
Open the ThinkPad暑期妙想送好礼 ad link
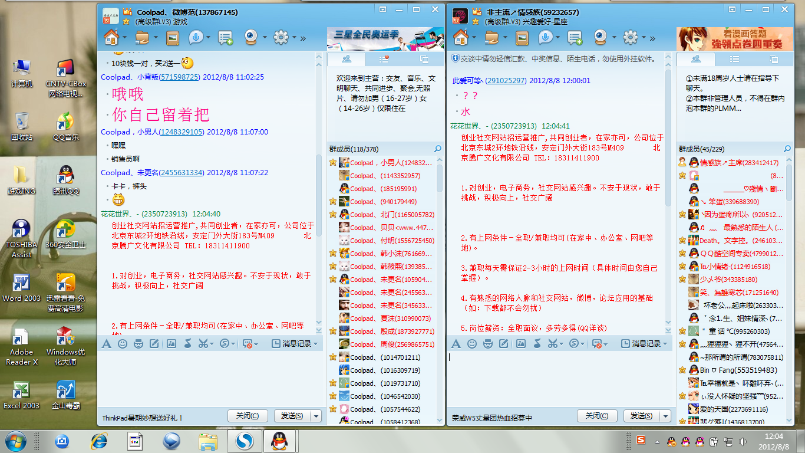tap(143, 418)
